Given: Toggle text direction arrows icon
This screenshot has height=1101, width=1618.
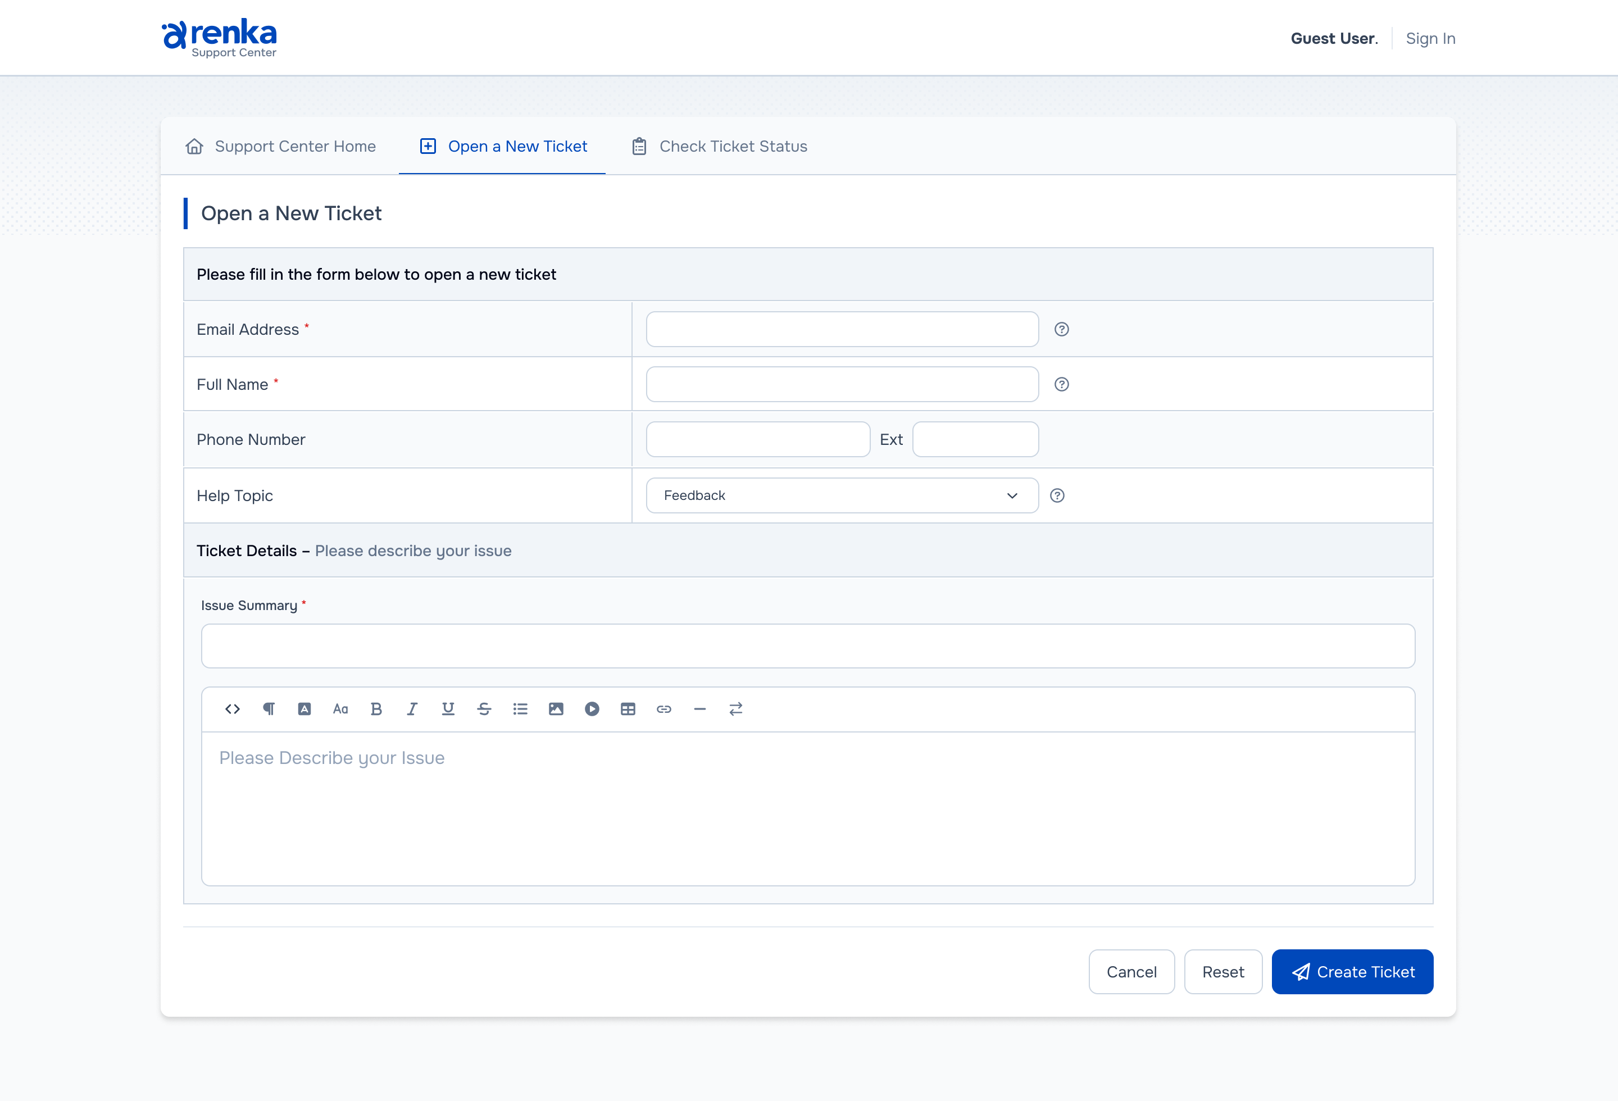Looking at the screenshot, I should (x=736, y=709).
